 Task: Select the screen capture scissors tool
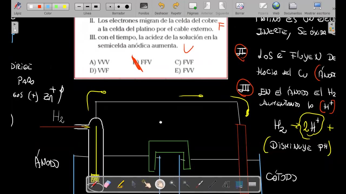click(239, 184)
